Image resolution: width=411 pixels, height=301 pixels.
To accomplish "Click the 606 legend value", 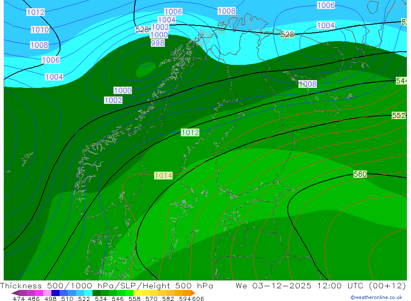I will point(198,299).
